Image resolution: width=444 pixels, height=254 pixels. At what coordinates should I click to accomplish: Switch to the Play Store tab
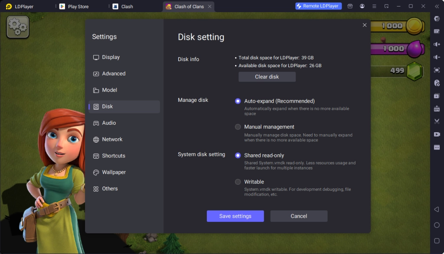[x=78, y=7]
